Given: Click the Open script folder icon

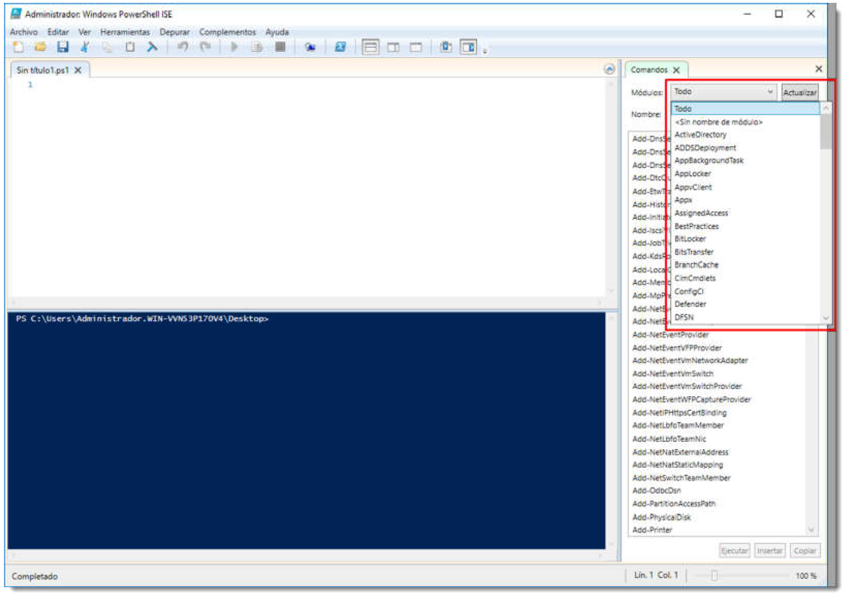Looking at the screenshot, I should (x=40, y=47).
